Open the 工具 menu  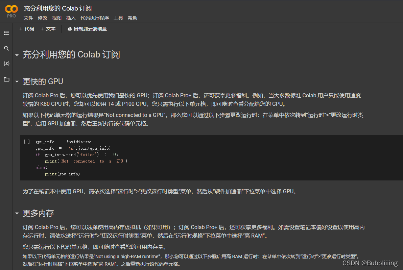(118, 18)
